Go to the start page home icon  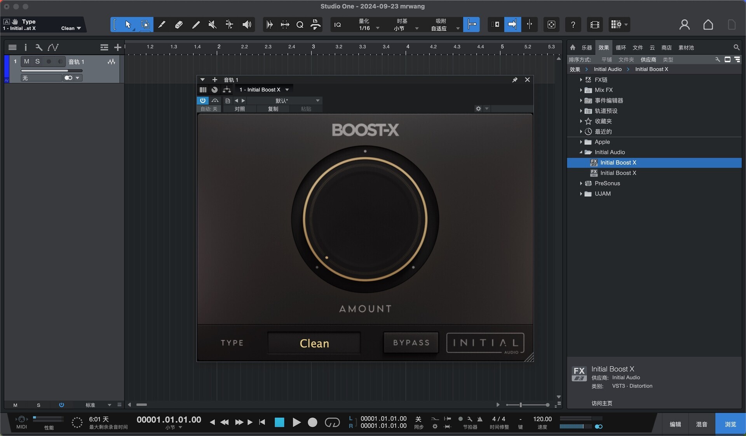(x=708, y=24)
